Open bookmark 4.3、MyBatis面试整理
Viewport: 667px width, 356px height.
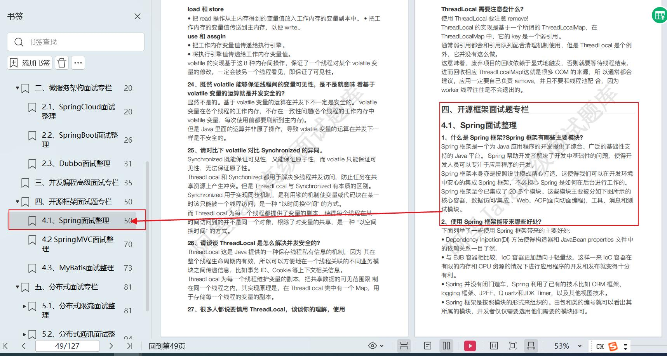point(78,268)
